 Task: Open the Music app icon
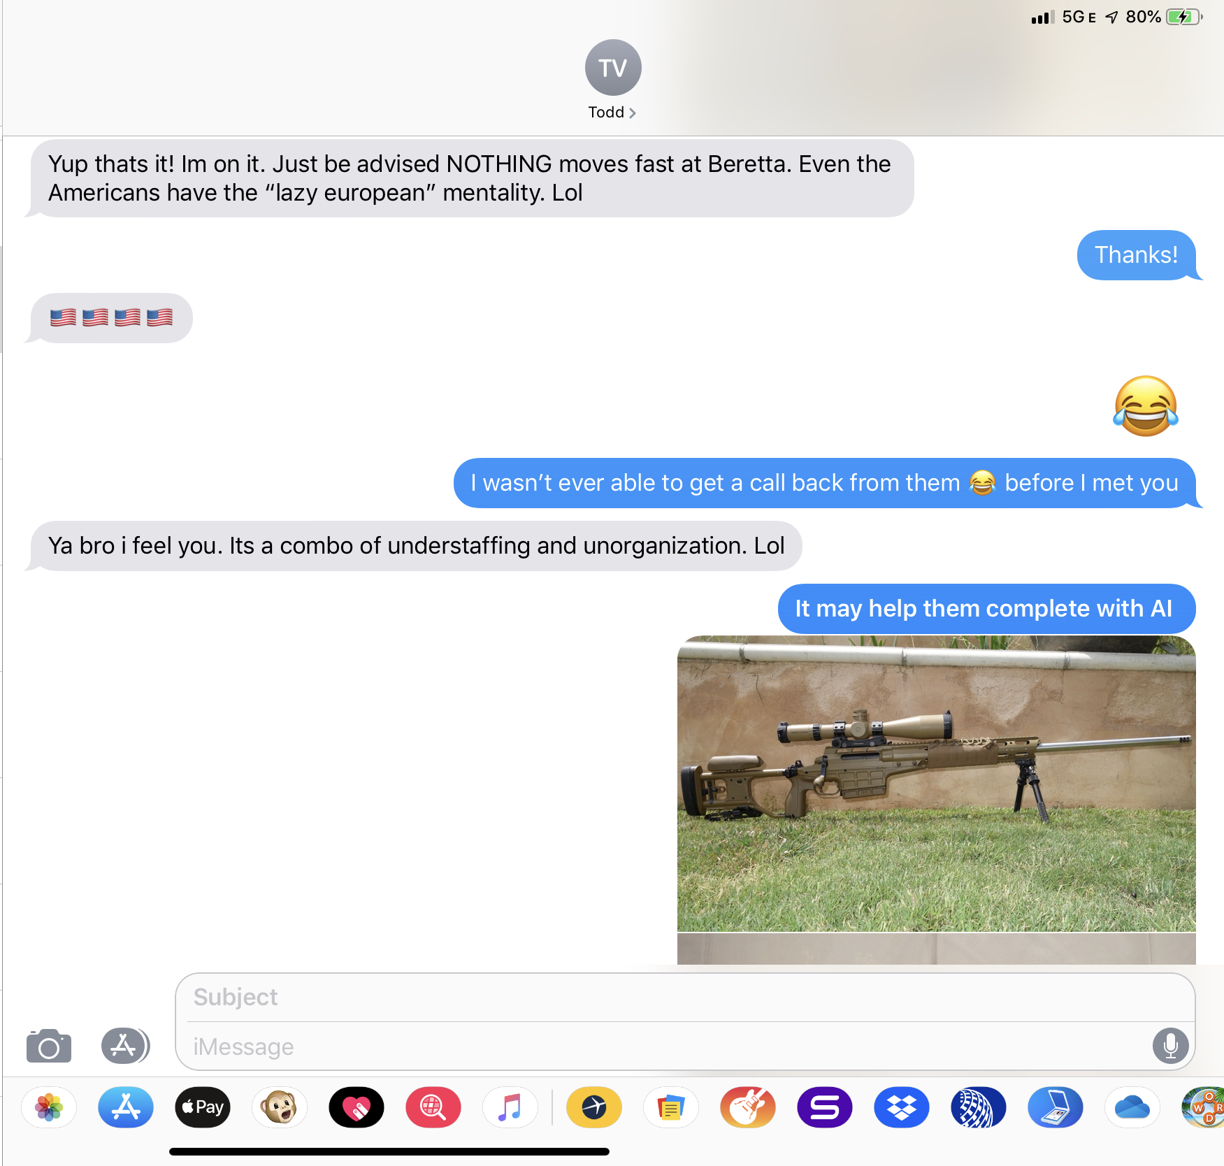point(510,1107)
